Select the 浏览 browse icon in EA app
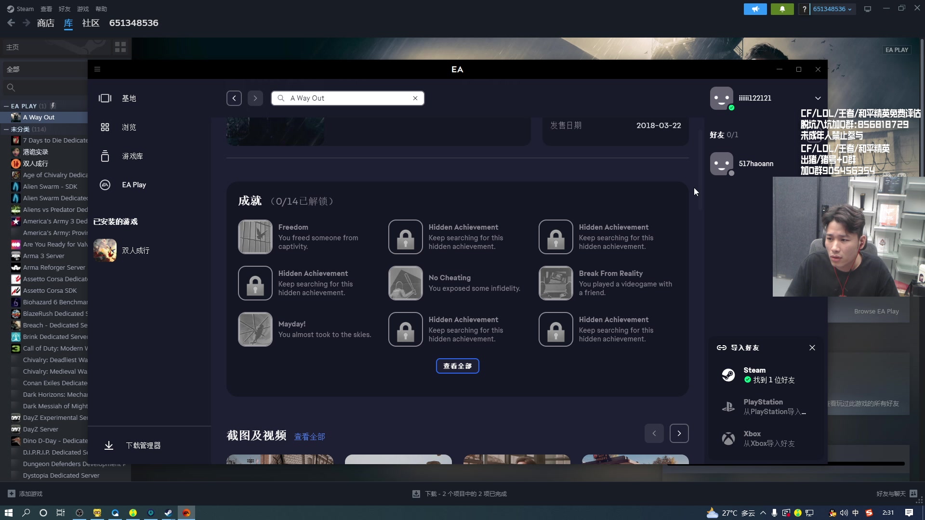 [x=105, y=127]
